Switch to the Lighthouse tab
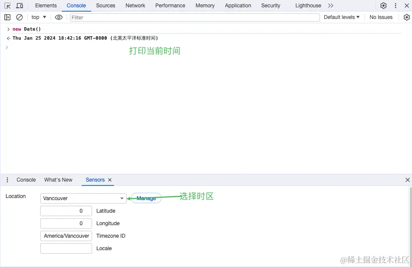This screenshot has height=267, width=412. [308, 6]
